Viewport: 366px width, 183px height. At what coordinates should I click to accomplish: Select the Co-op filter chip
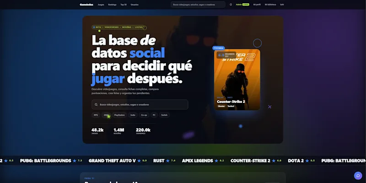tap(144, 115)
